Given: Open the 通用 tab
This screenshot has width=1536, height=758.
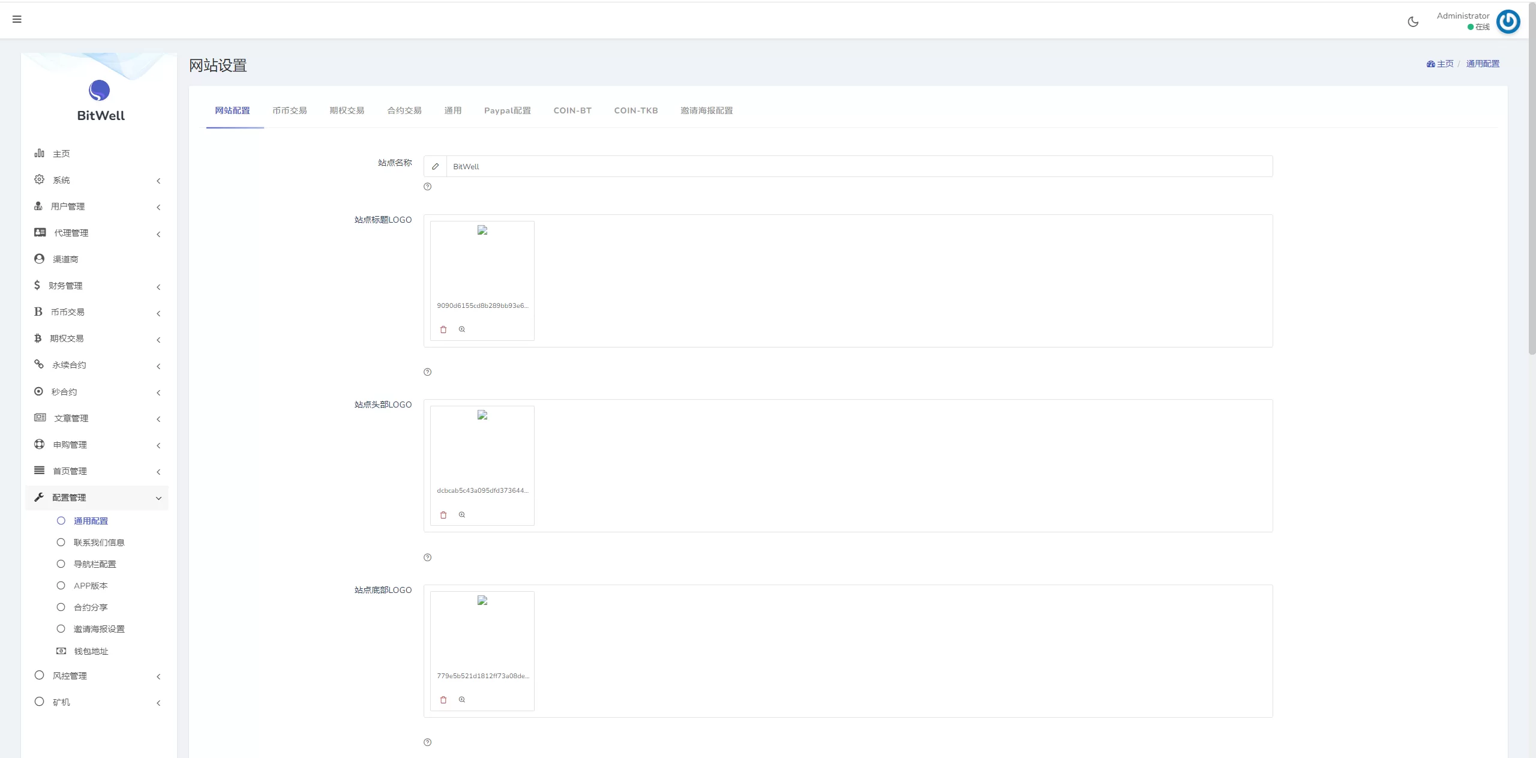Looking at the screenshot, I should [x=453, y=110].
